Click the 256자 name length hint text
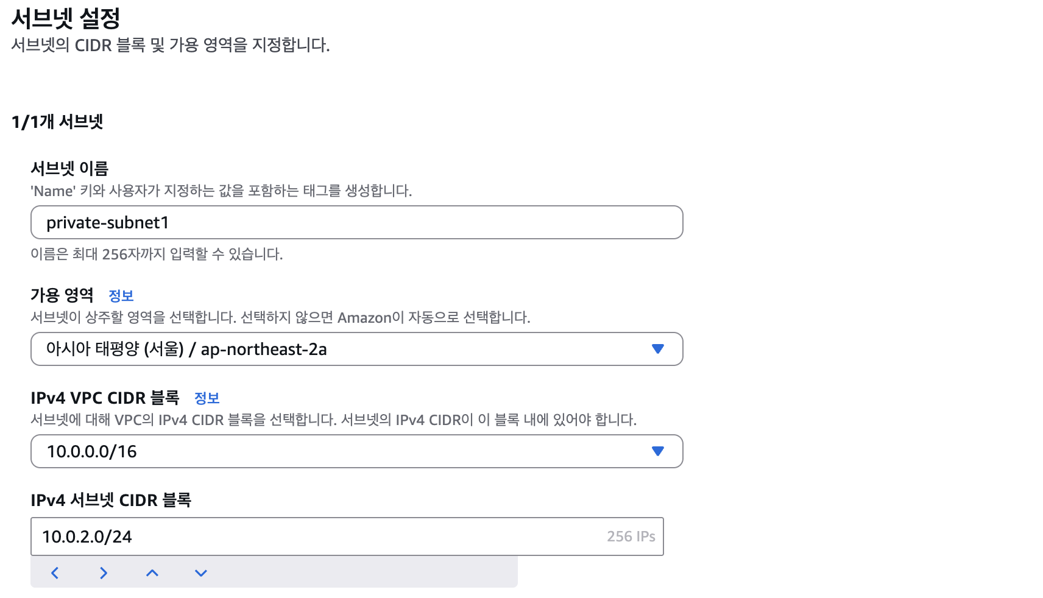Viewport: 1043px width, 598px height. pos(157,254)
